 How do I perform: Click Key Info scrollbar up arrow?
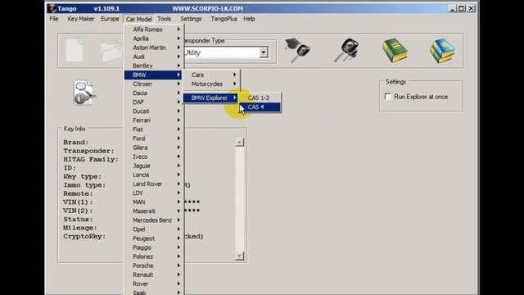click(x=240, y=142)
